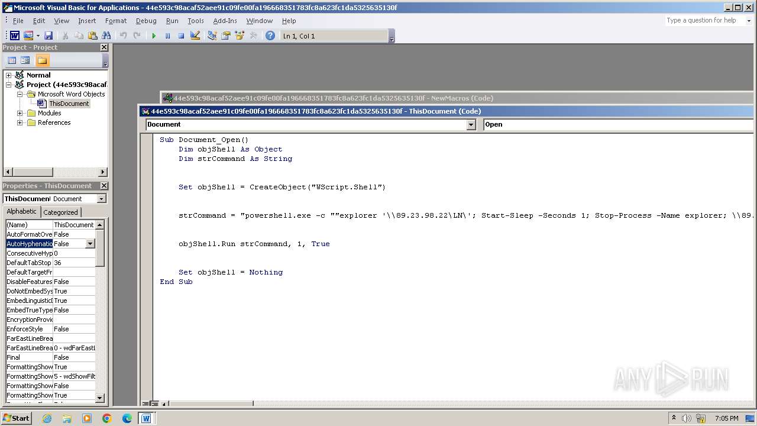This screenshot has width=757, height=426.
Task: Close the Project Explorer panel
Action: tap(104, 47)
